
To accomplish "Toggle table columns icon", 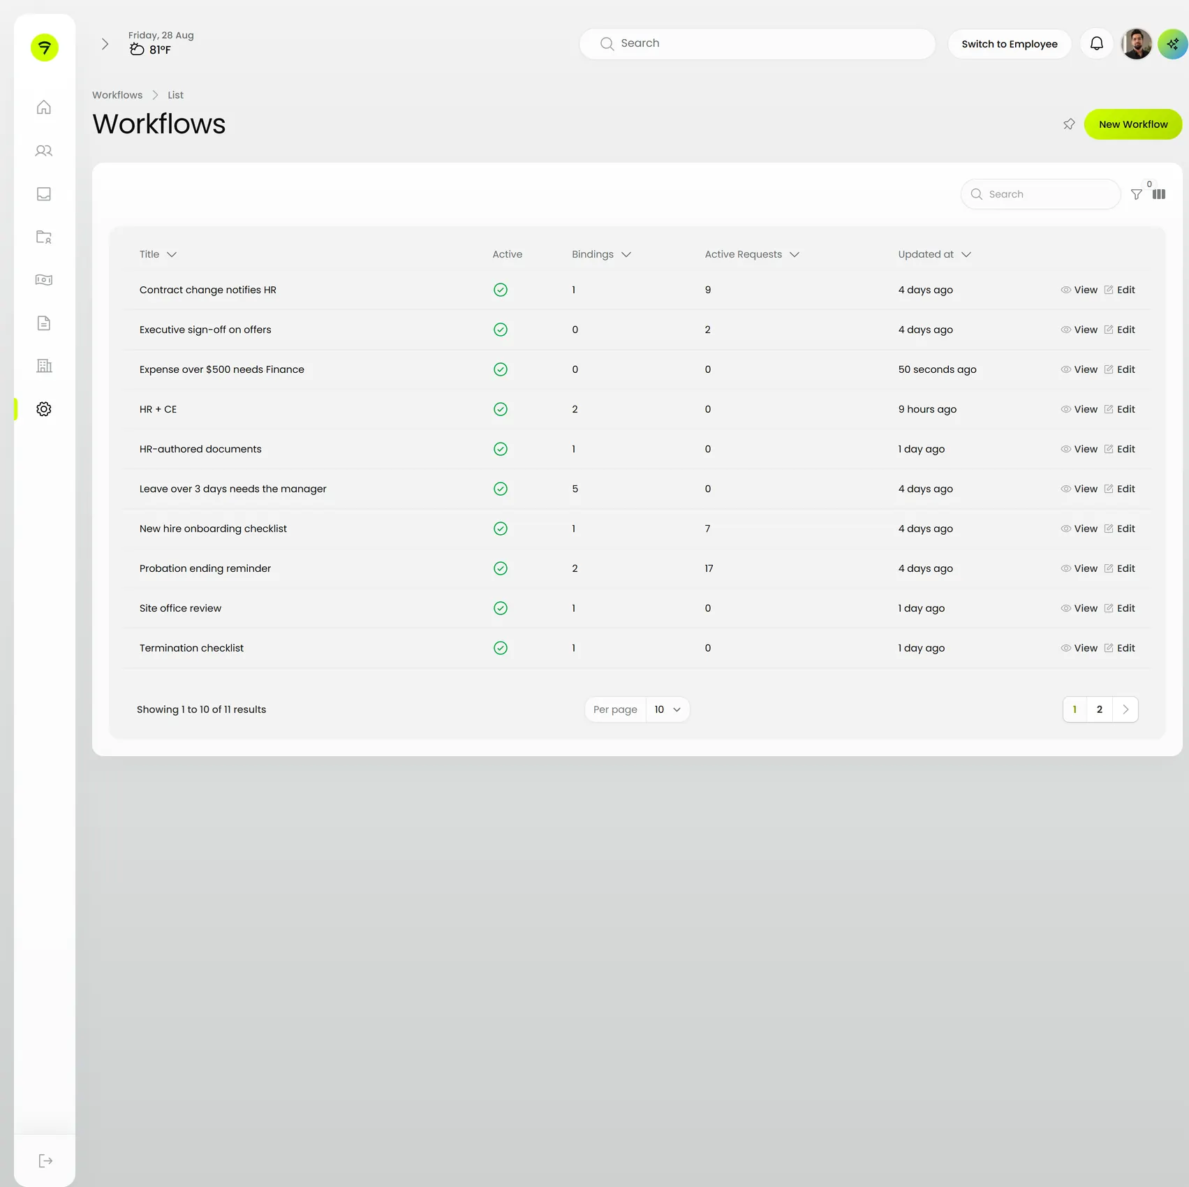I will point(1159,194).
